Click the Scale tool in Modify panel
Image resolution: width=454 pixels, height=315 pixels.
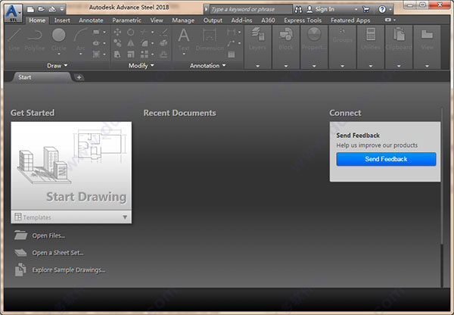(x=131, y=55)
